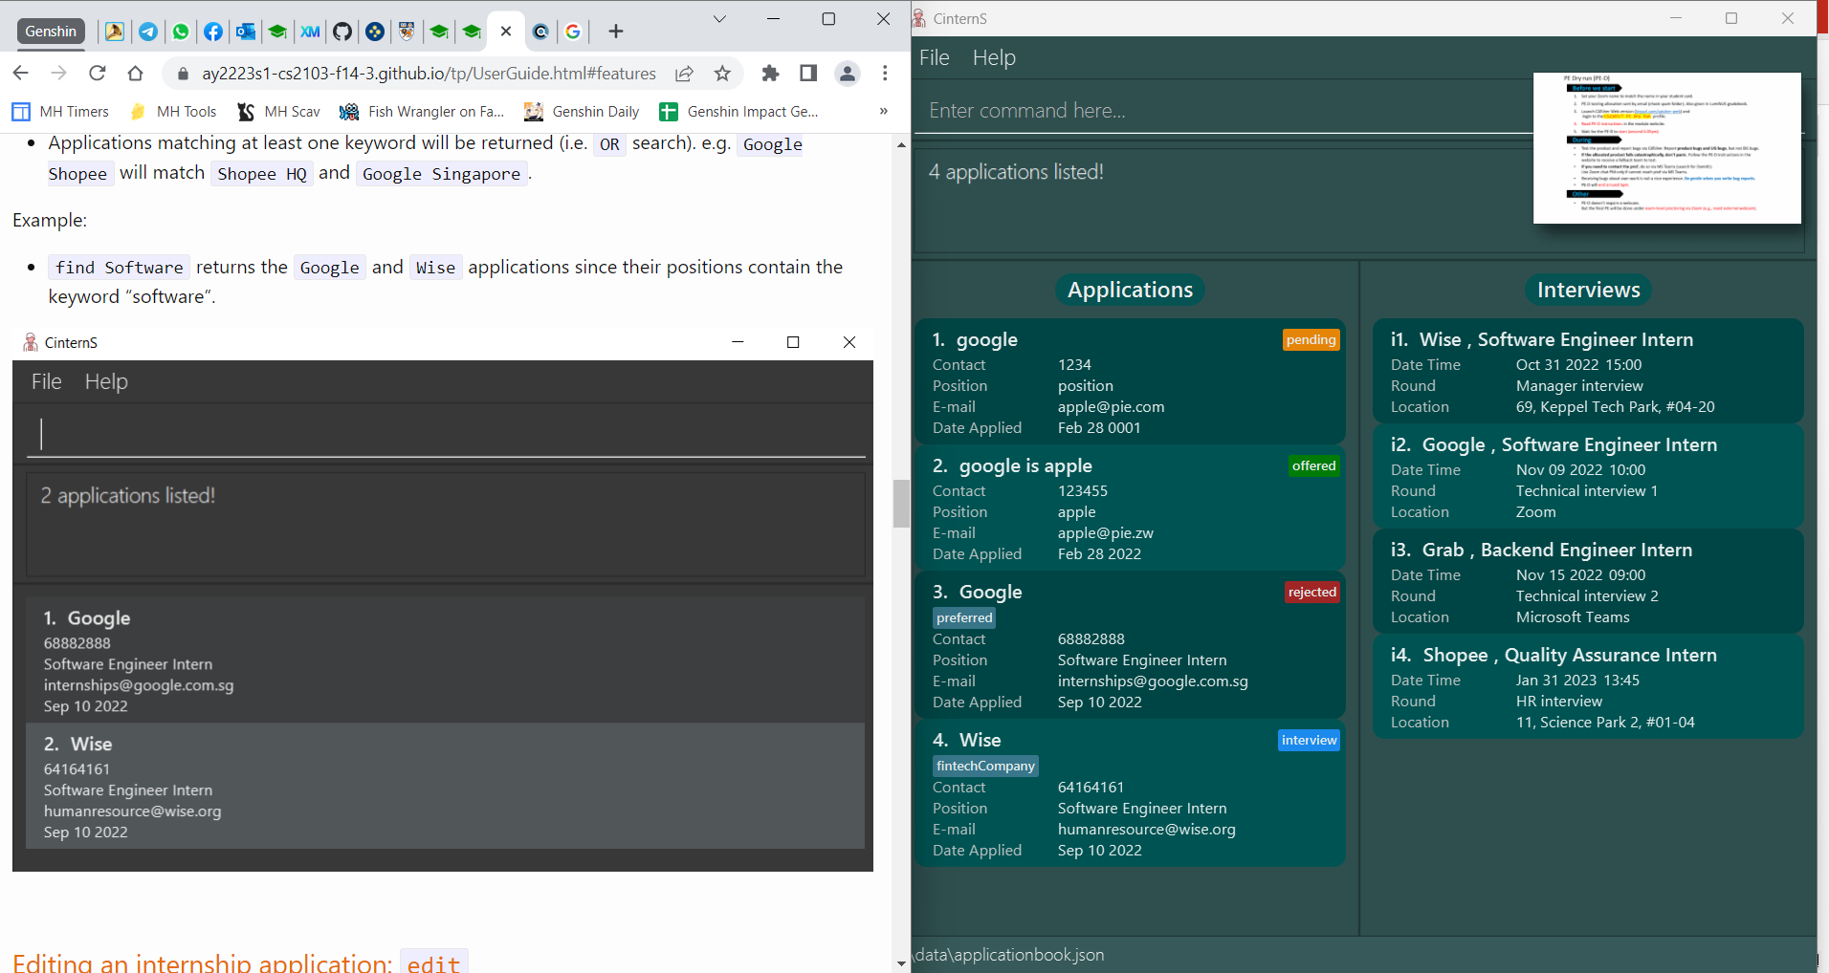Image resolution: width=1829 pixels, height=973 pixels.
Task: Share this page from address bar
Action: point(684,74)
